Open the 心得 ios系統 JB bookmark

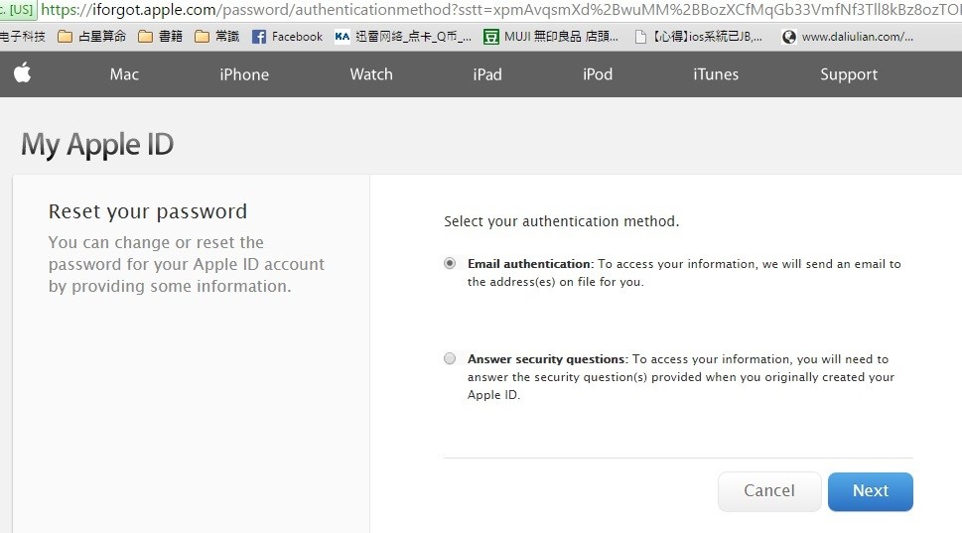click(x=698, y=37)
